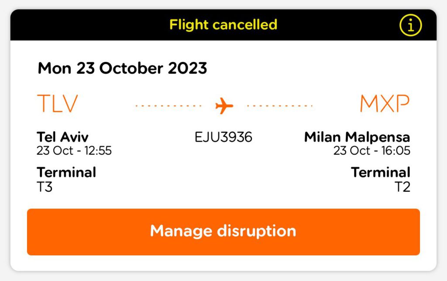Open the flight cancelled info icon
Viewport: 447px width, 281px height.
coord(410,25)
